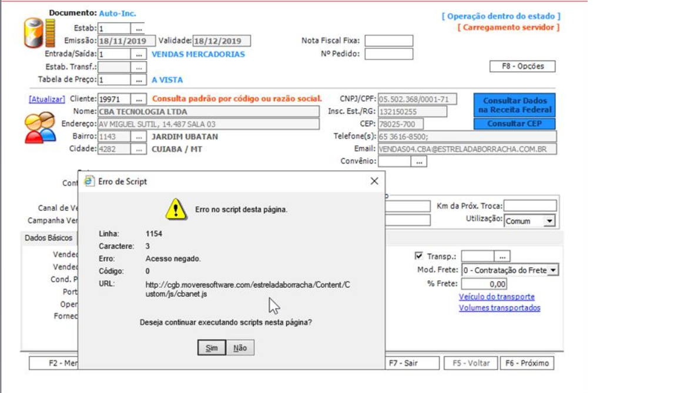
Task: Click Sim in the script error dialog
Action: [x=212, y=348]
